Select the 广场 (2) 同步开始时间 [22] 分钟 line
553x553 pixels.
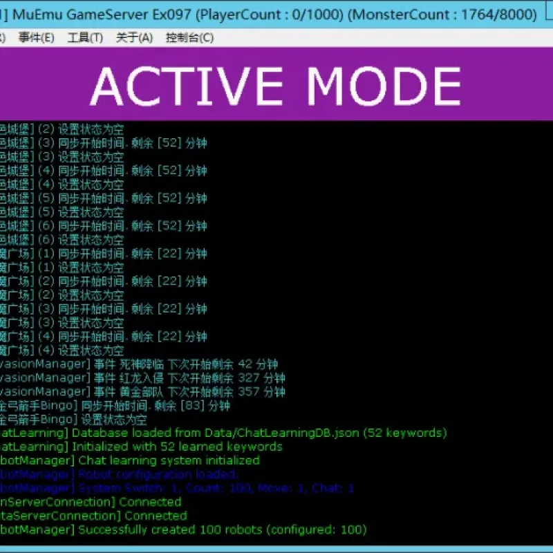(x=103, y=281)
